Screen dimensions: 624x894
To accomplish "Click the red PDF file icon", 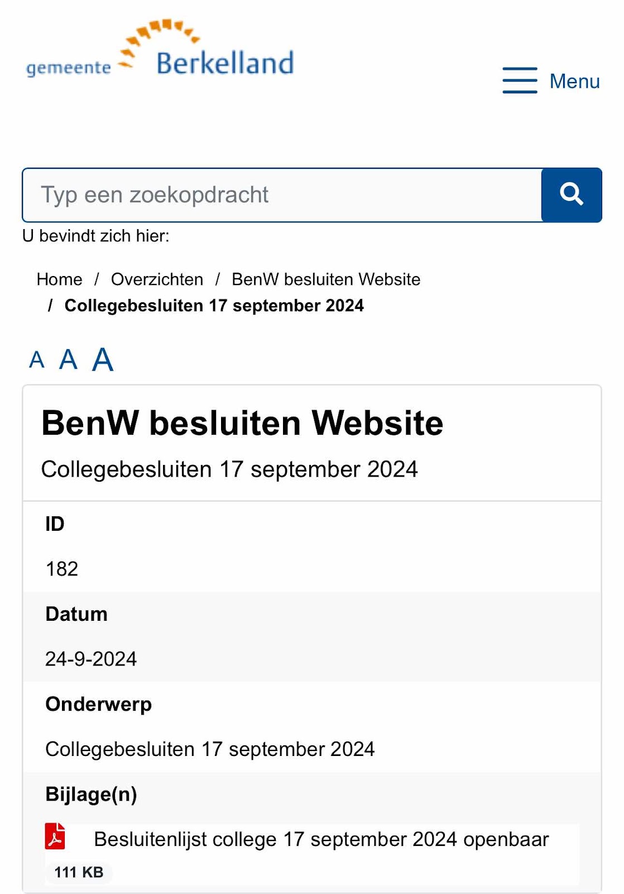I will coord(55,836).
